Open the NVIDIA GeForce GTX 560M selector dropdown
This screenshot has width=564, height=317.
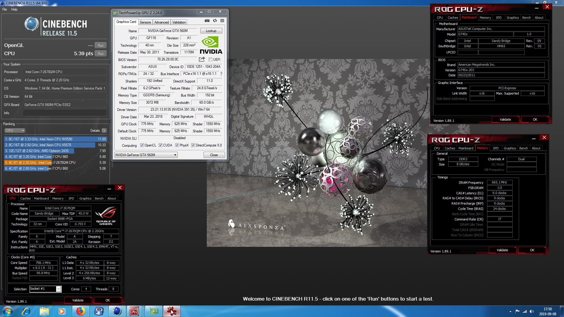[146, 155]
